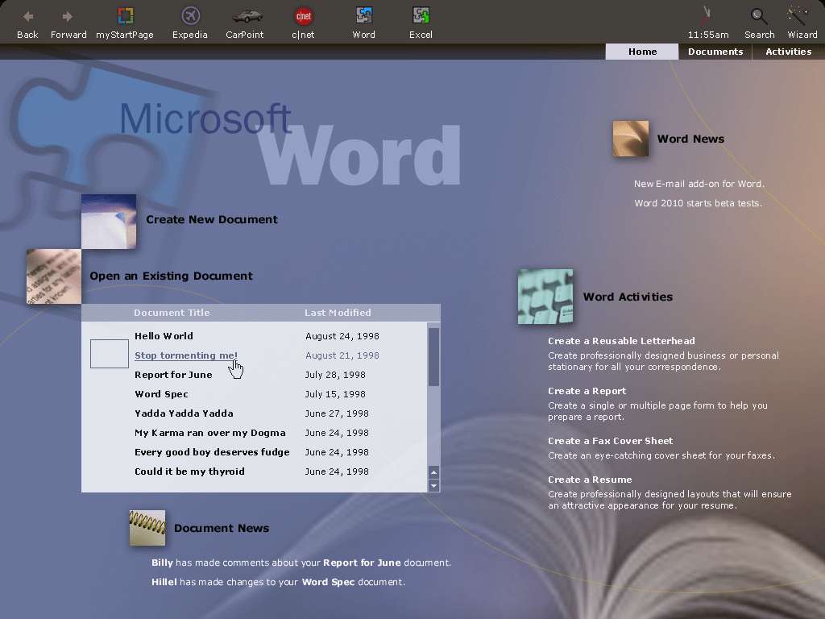Launch CarPoint from the top bar
Screen dimensions: 825x619
click(245, 16)
